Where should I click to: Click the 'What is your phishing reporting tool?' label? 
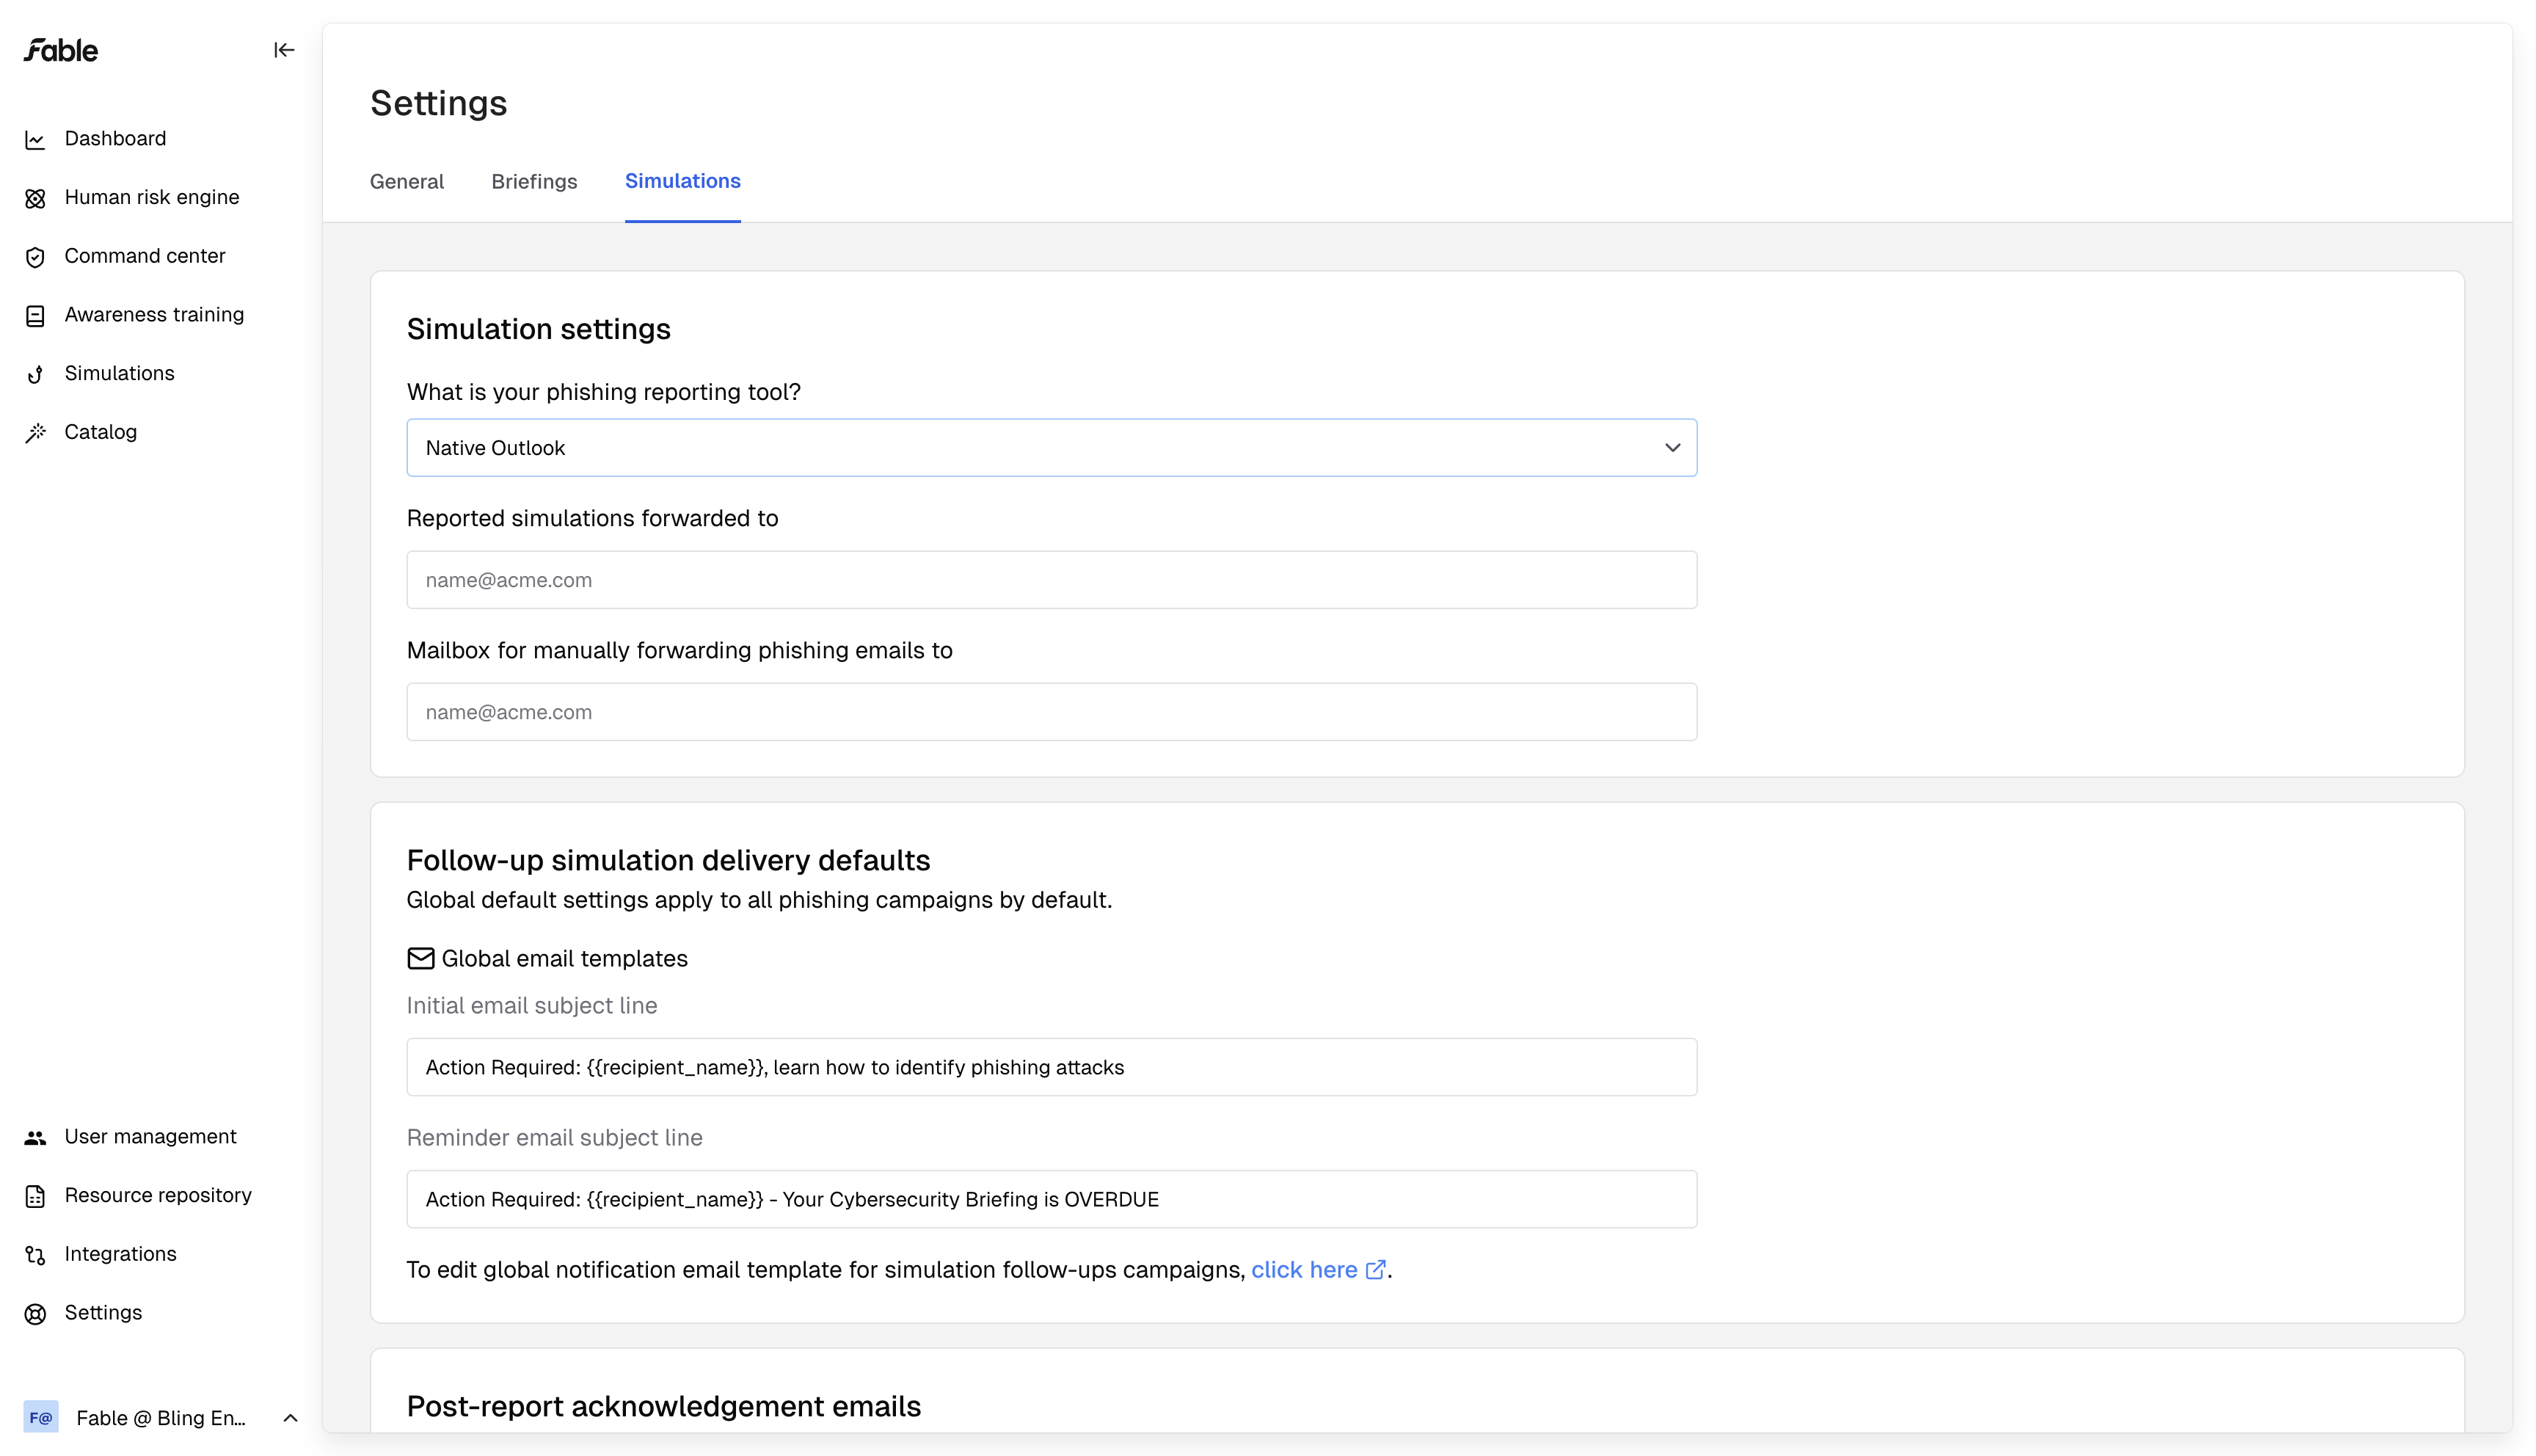tap(604, 392)
